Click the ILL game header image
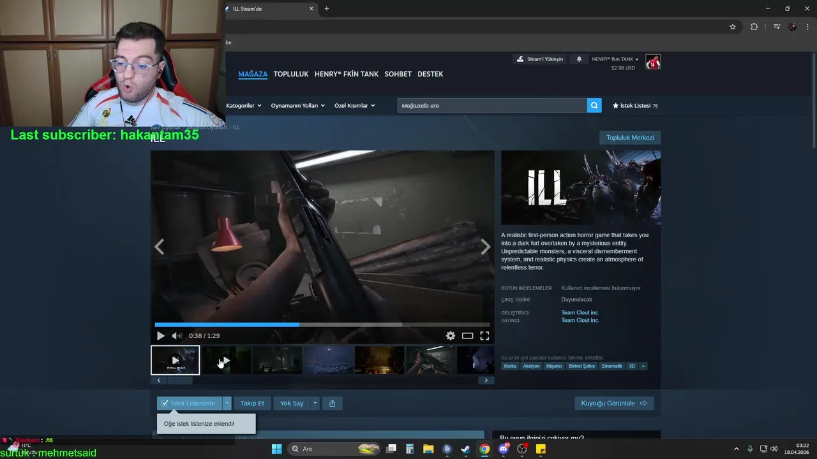 [x=581, y=187]
